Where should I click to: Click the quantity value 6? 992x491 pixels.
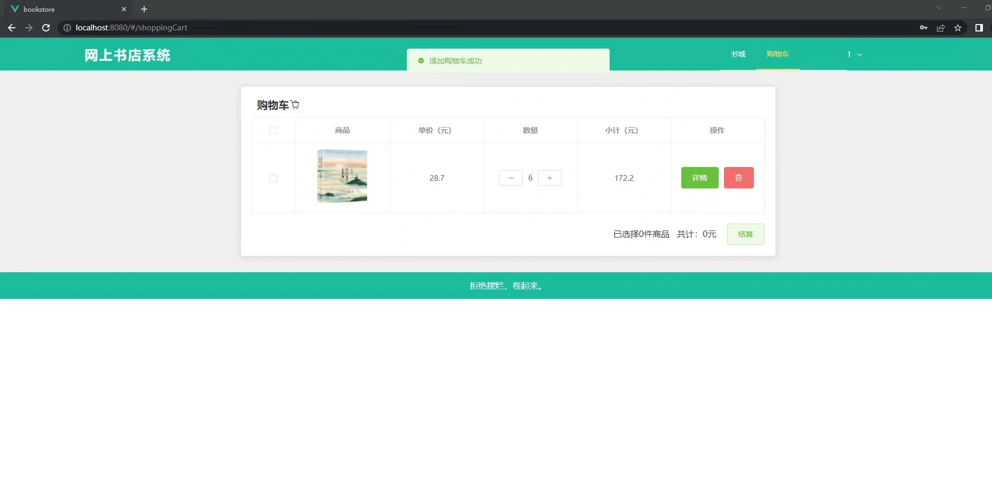(x=530, y=178)
